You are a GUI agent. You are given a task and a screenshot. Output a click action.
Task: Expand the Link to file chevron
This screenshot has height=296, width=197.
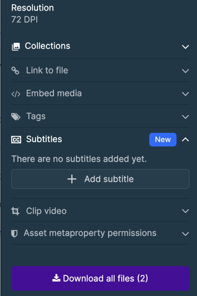click(185, 71)
